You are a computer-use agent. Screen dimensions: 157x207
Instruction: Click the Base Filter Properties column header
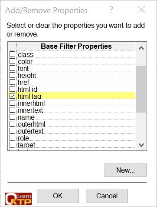76,46
